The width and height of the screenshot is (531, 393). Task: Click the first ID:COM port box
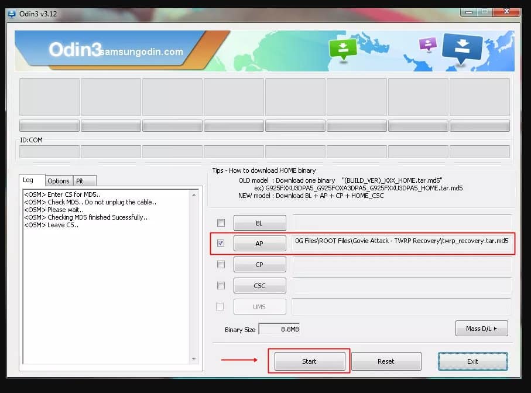[49, 152]
